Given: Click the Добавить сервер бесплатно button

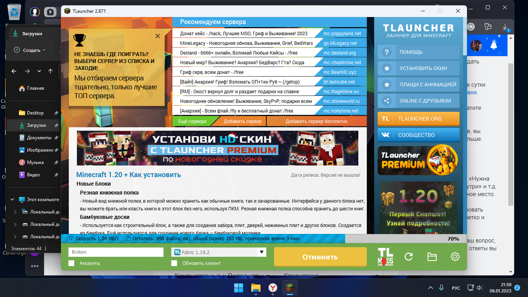Looking at the screenshot, I should pyautogui.click(x=317, y=121).
